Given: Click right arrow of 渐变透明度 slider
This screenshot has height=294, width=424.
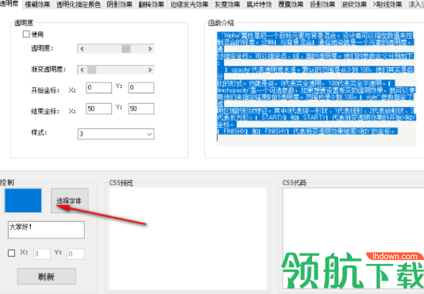Looking at the screenshot, I should coord(150,70).
